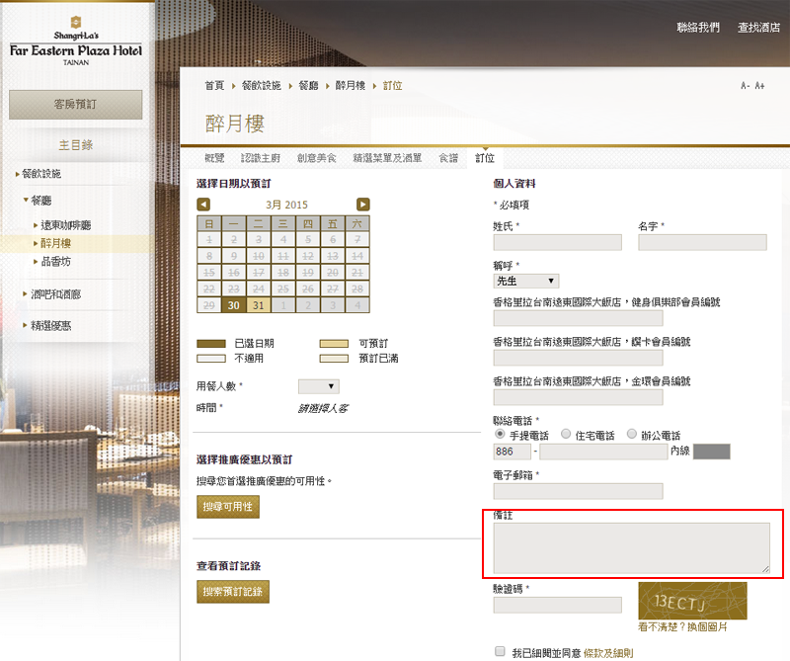Image resolution: width=790 pixels, height=661 pixels.
Task: Click the Shangri-La Far Eastern Plaza logo
Action: 76,41
